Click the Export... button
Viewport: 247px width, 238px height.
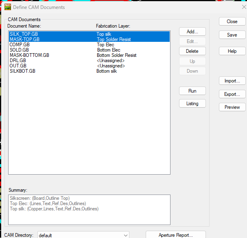click(x=232, y=94)
